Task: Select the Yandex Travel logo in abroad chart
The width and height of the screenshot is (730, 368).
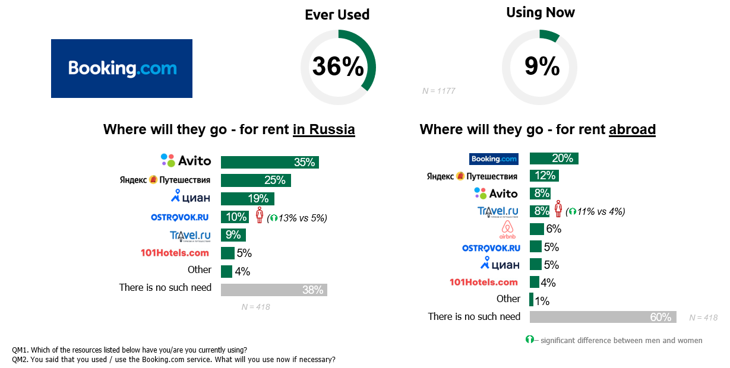Action: pyautogui.click(x=472, y=176)
